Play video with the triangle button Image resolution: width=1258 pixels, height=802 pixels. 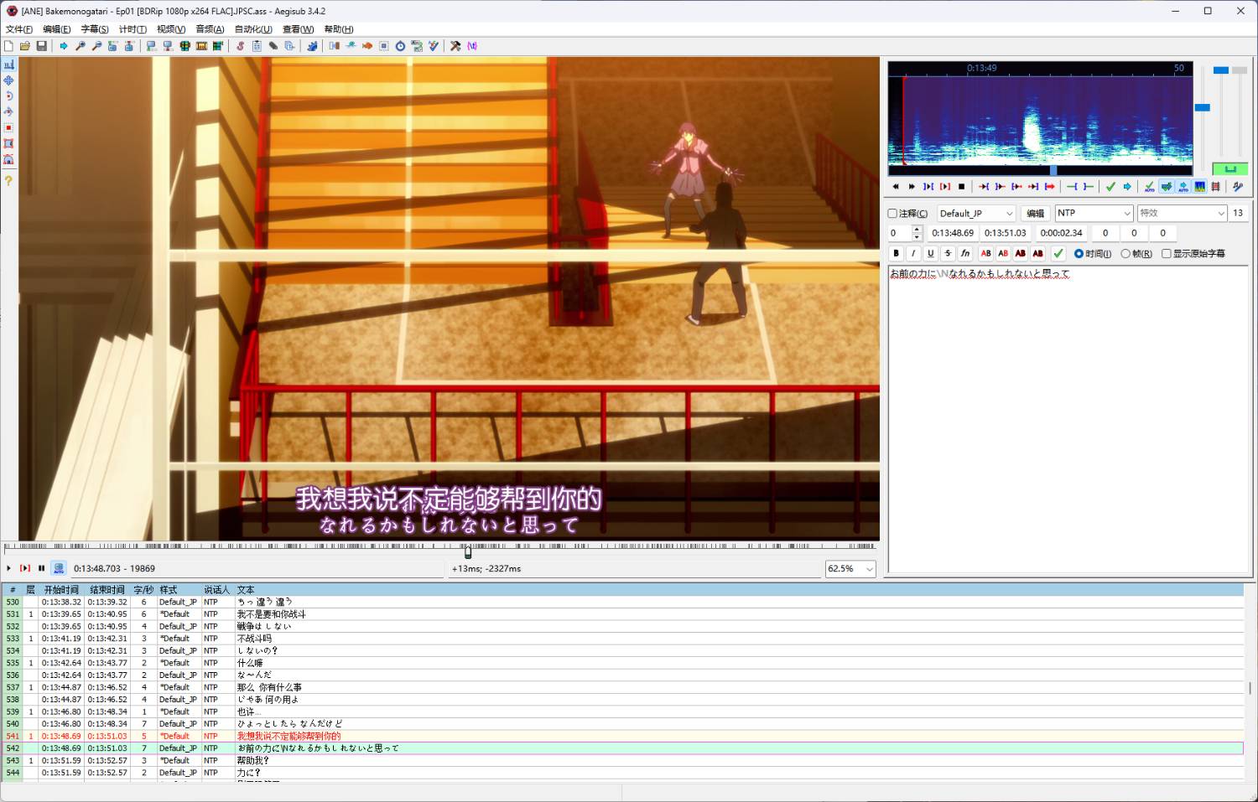(9, 568)
